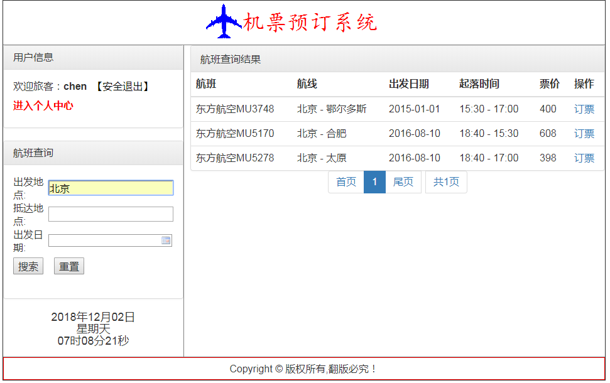Click route 北京 - 太原
This screenshot has height=383, width=610.
[x=322, y=158]
